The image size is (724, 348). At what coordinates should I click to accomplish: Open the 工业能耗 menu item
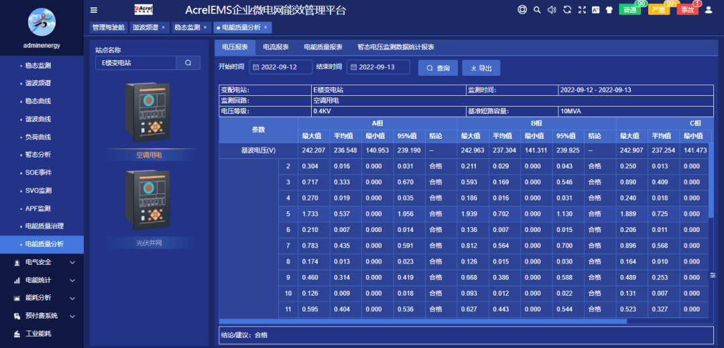(x=42, y=333)
